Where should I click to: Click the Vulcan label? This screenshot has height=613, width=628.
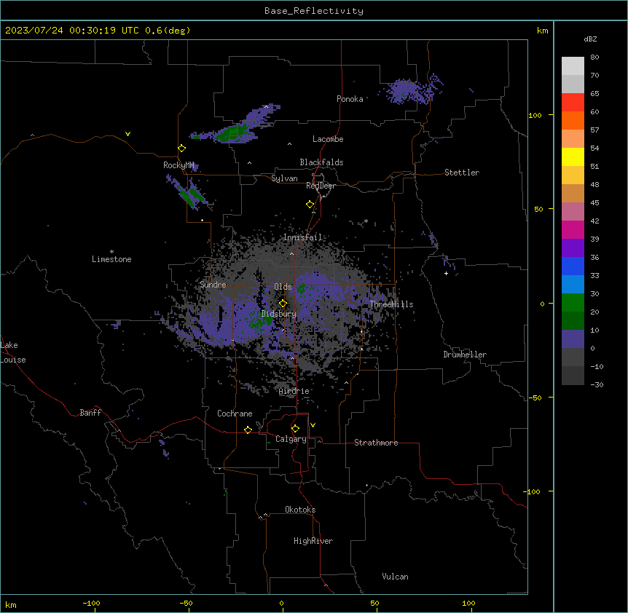pos(396,577)
